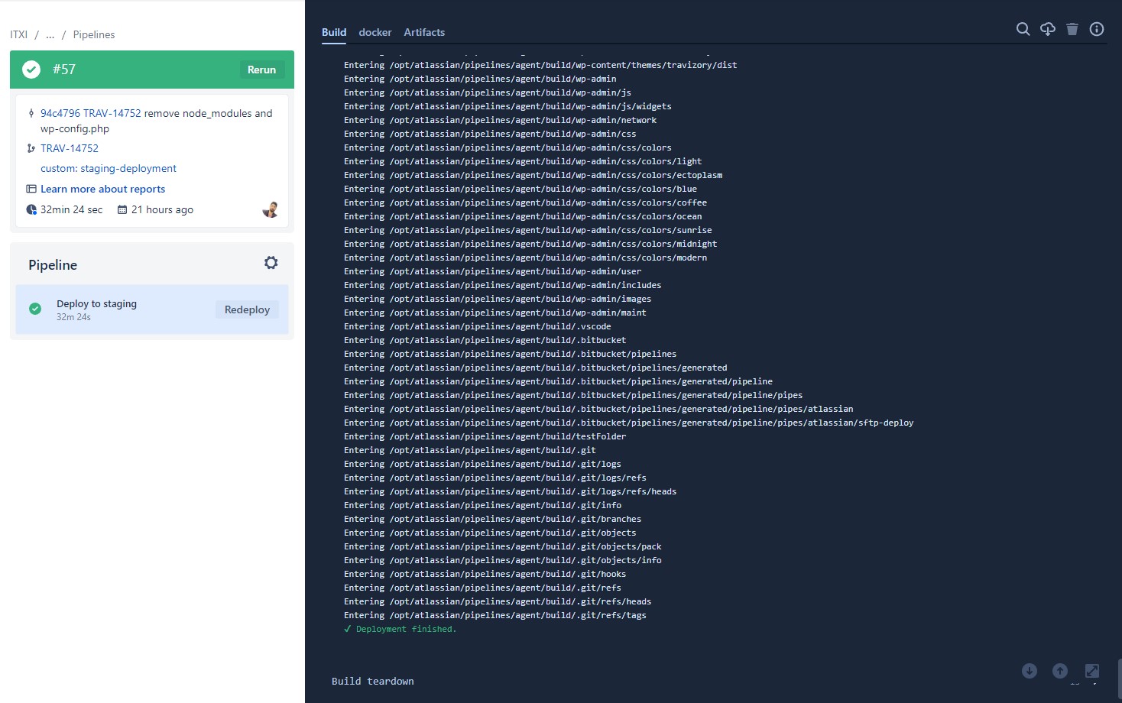This screenshot has width=1122, height=703.
Task: Delete the pipeline log
Action: coord(1072,29)
